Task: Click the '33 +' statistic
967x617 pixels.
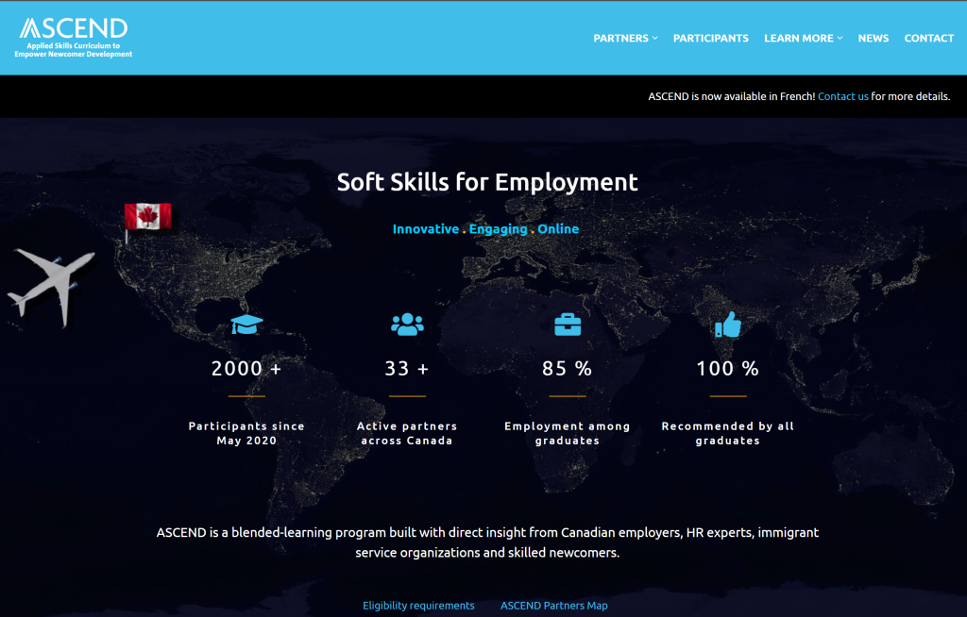Action: click(x=407, y=368)
